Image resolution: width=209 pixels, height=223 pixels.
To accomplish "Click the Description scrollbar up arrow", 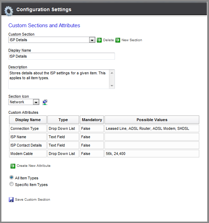I will coord(112,73).
